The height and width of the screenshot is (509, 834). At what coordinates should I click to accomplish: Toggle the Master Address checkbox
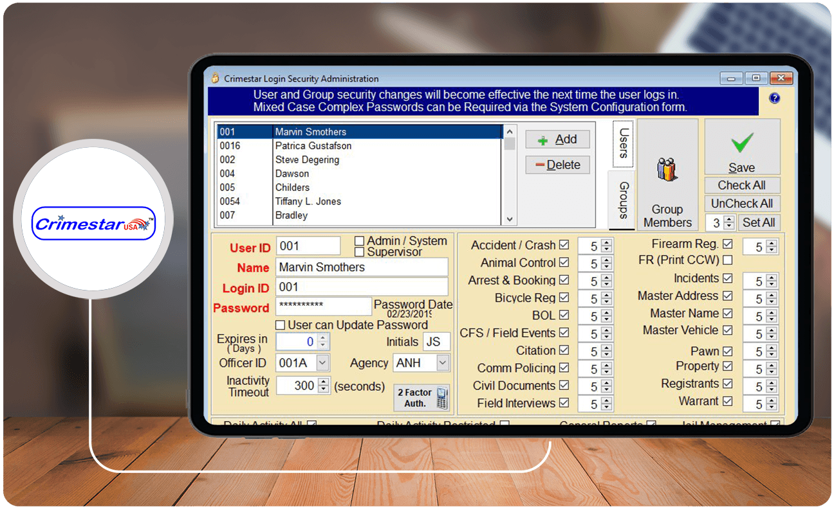(x=728, y=296)
